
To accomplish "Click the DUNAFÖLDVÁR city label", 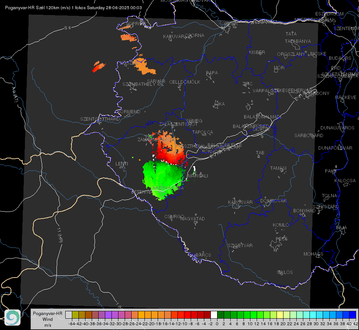I will [x=335, y=148].
